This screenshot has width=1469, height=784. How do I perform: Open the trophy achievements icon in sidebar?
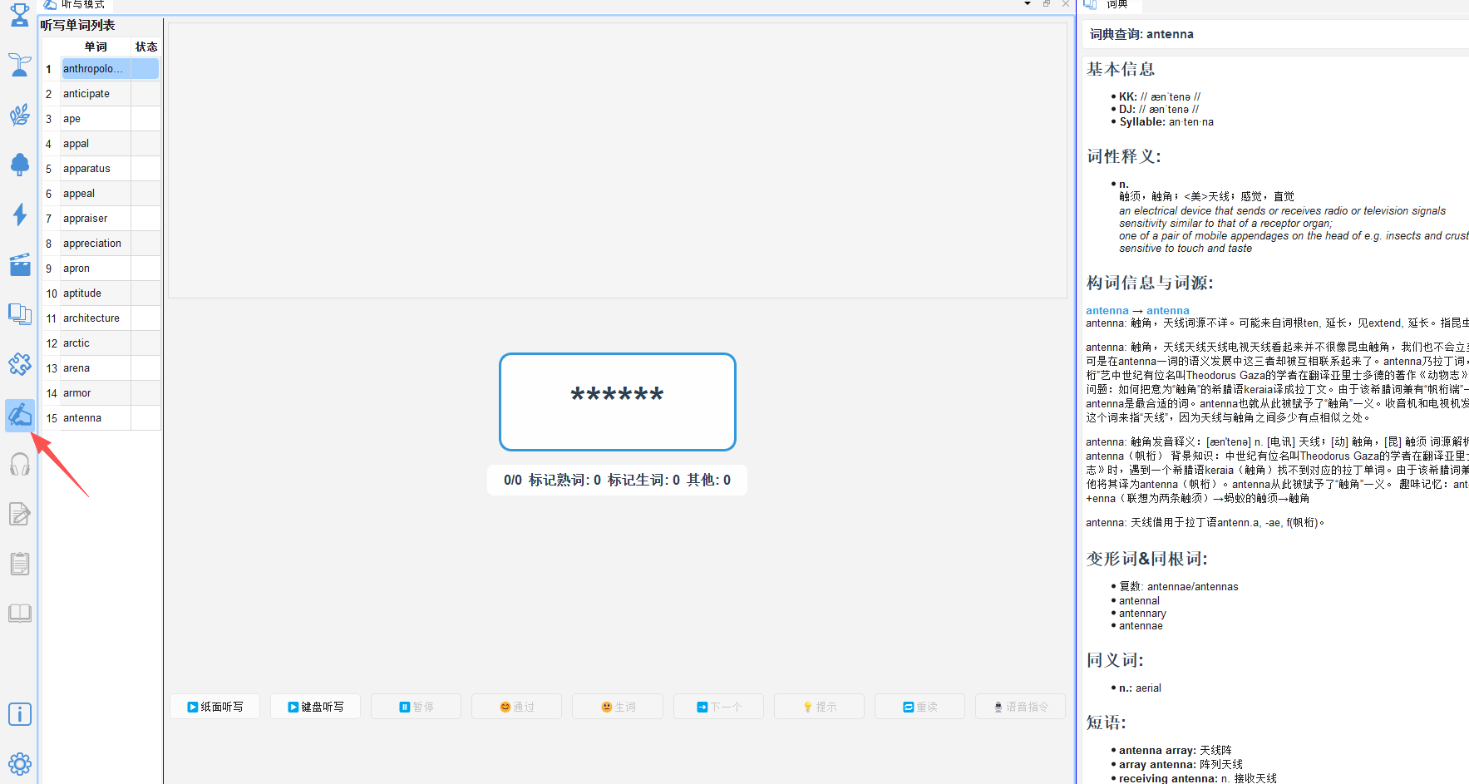coord(19,14)
